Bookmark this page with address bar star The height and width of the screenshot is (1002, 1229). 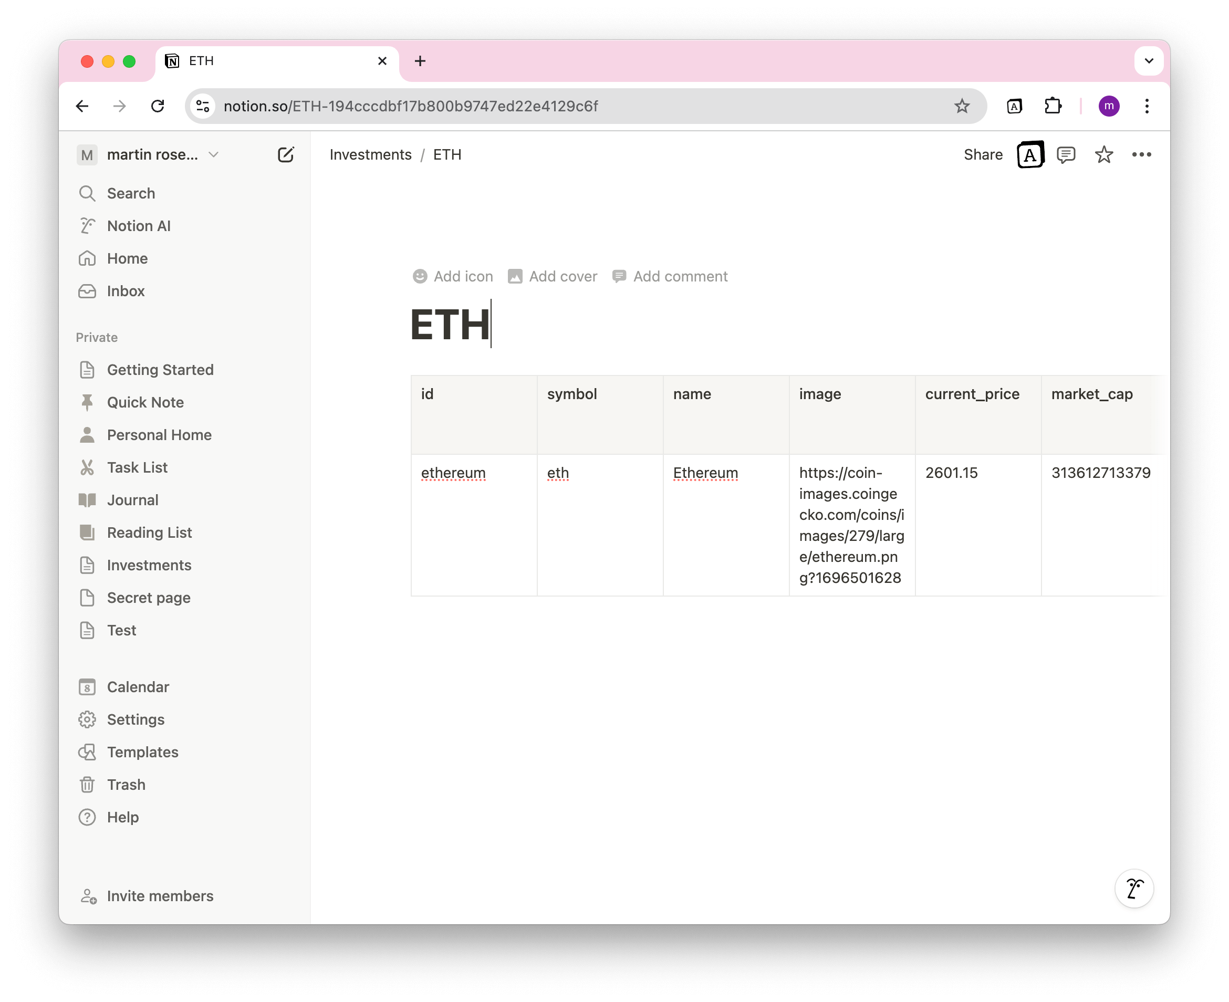click(962, 106)
